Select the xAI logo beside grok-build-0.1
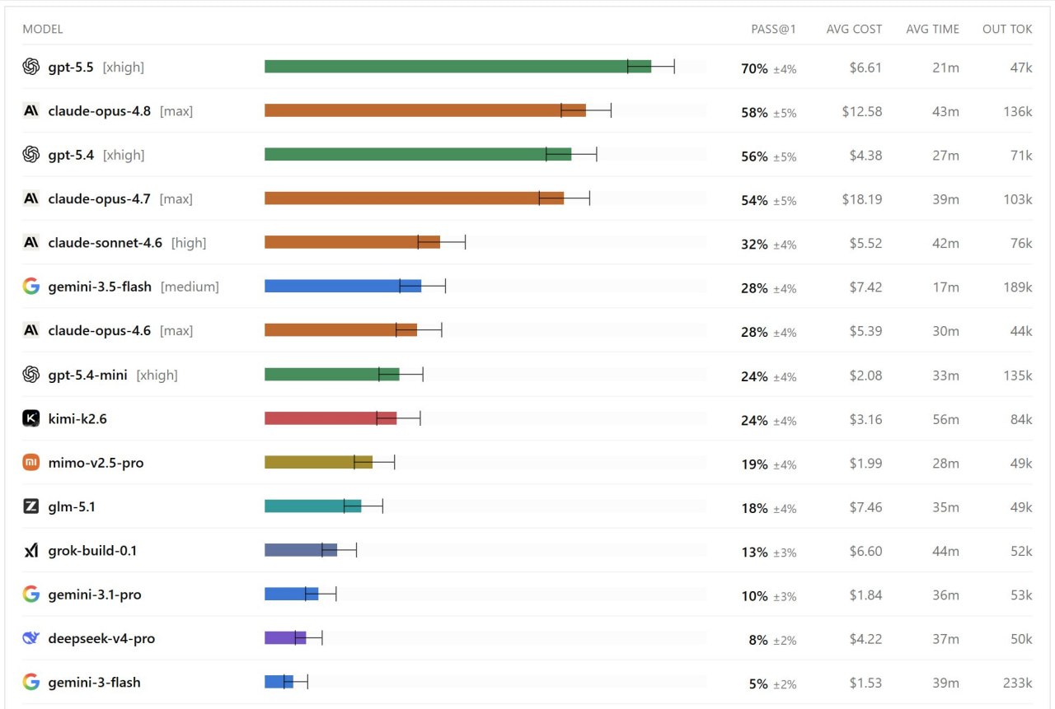 point(31,551)
